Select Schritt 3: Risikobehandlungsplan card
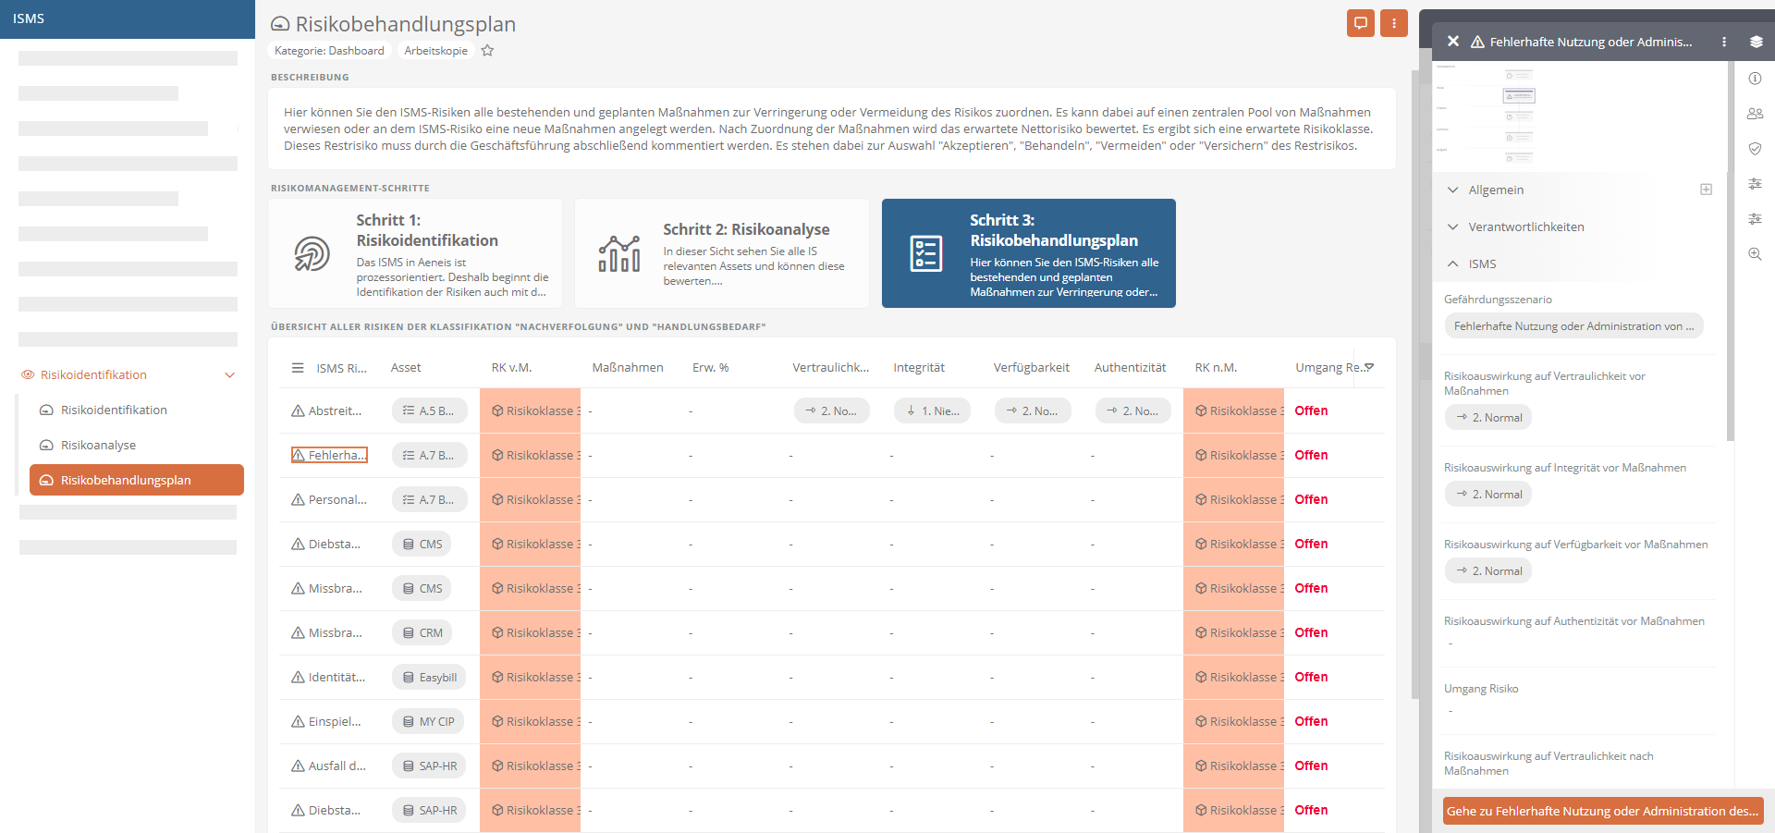Image resolution: width=1775 pixels, height=833 pixels. (1029, 253)
